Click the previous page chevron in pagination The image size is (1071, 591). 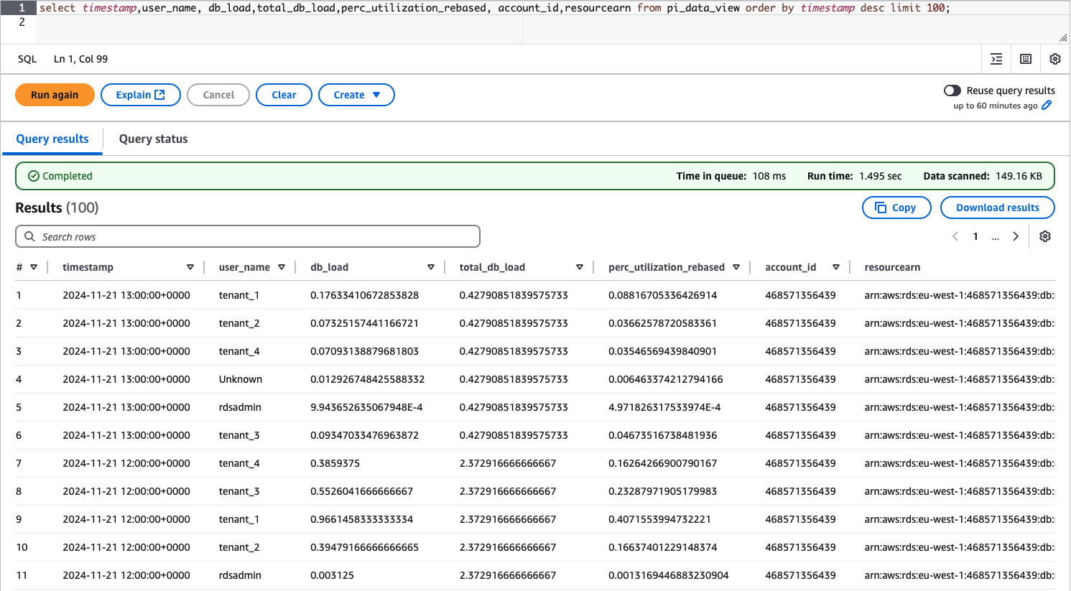[955, 236]
